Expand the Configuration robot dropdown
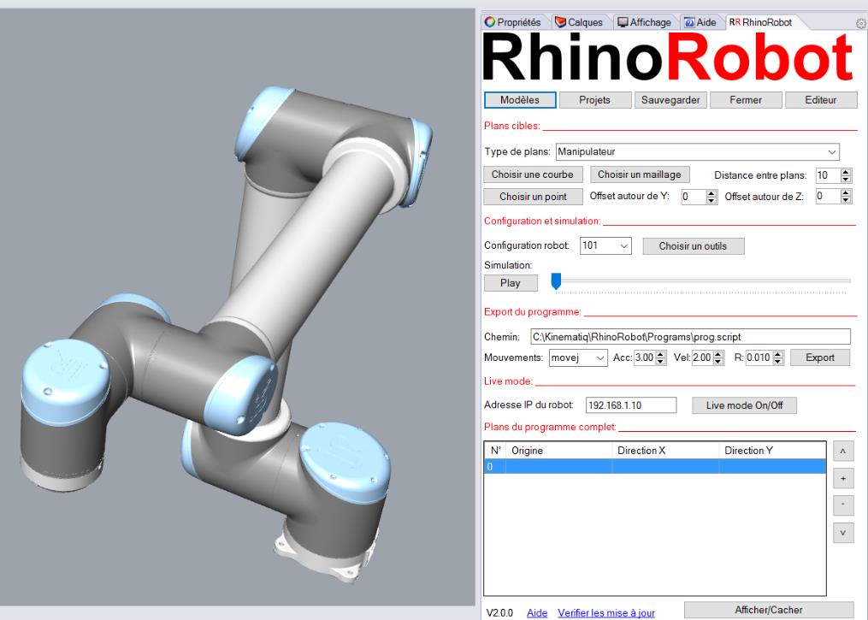The image size is (868, 620). point(605,246)
